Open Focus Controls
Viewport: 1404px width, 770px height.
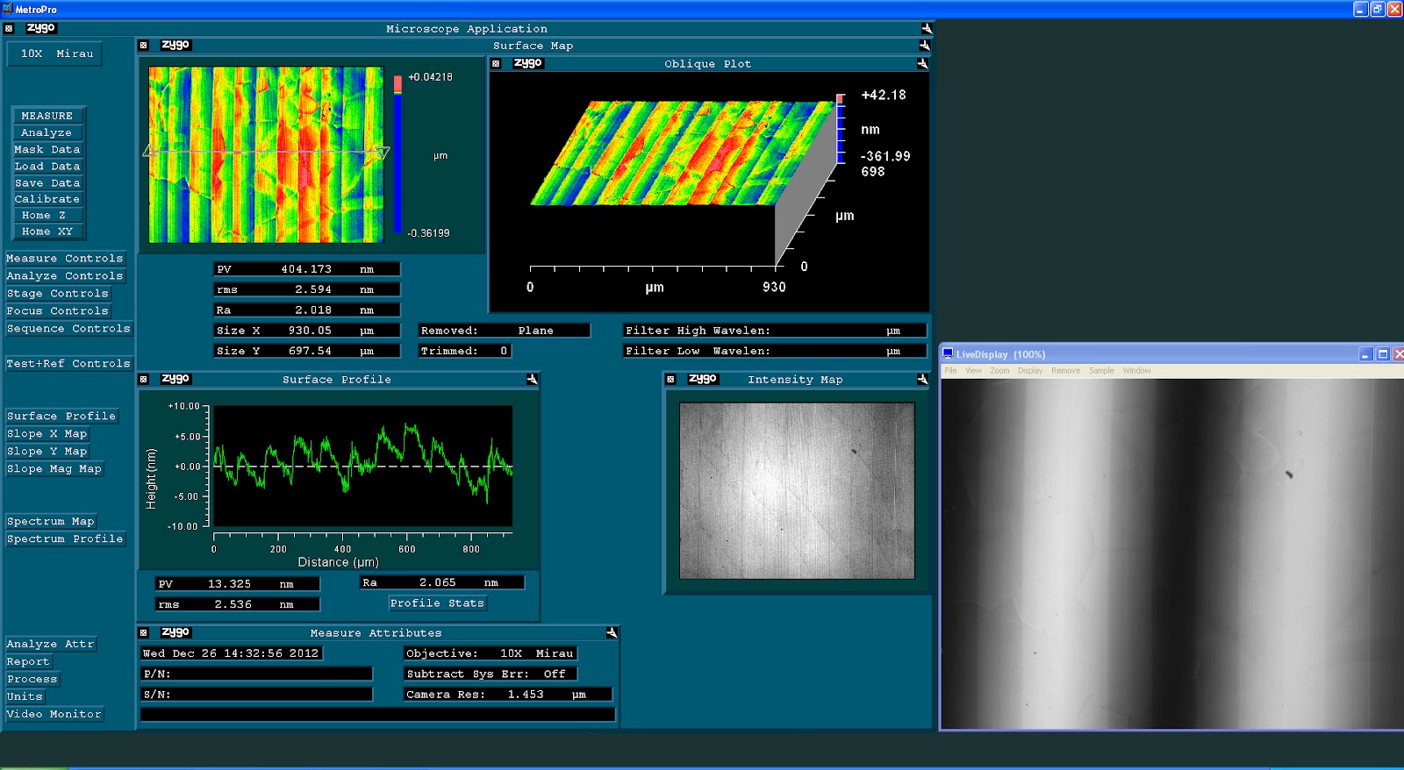tap(58, 311)
